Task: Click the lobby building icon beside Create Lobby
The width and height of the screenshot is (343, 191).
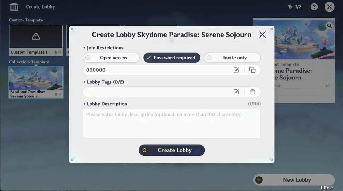Action: click(14, 7)
